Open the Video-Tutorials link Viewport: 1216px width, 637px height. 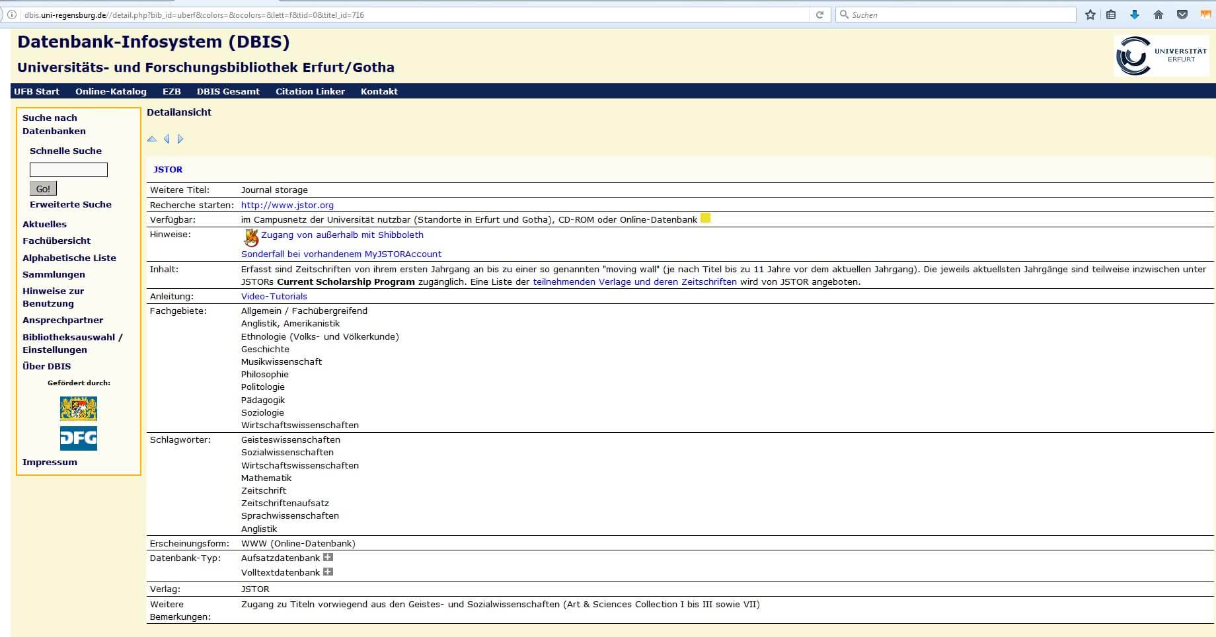(x=274, y=296)
